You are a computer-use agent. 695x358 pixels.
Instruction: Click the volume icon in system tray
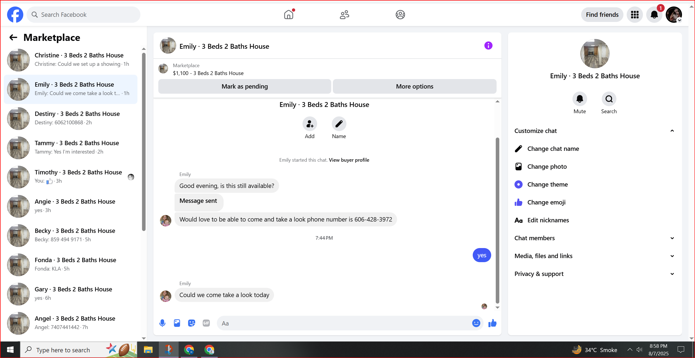pyautogui.click(x=639, y=350)
